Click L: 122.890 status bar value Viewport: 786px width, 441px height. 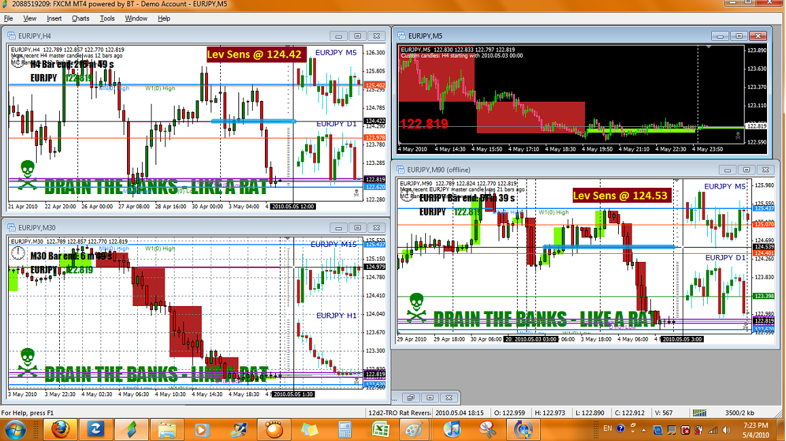point(590,413)
